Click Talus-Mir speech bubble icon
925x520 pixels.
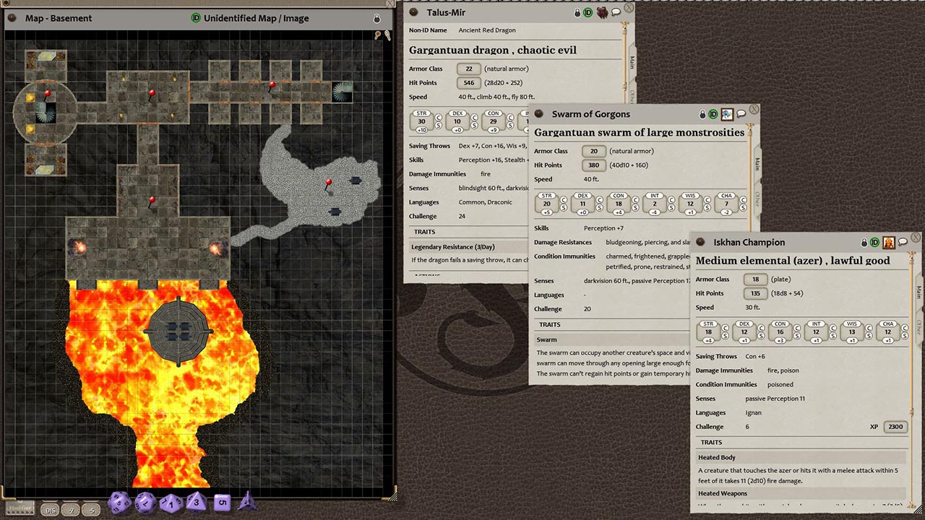[616, 12]
